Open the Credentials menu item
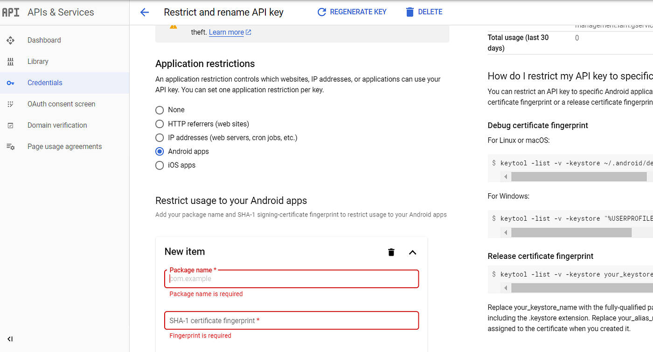This screenshot has height=352, width=653. point(45,83)
